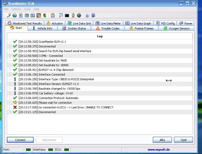This screenshot has width=202, height=154.
Task: Switch to the Actuator tab
Action: (x=55, y=23)
